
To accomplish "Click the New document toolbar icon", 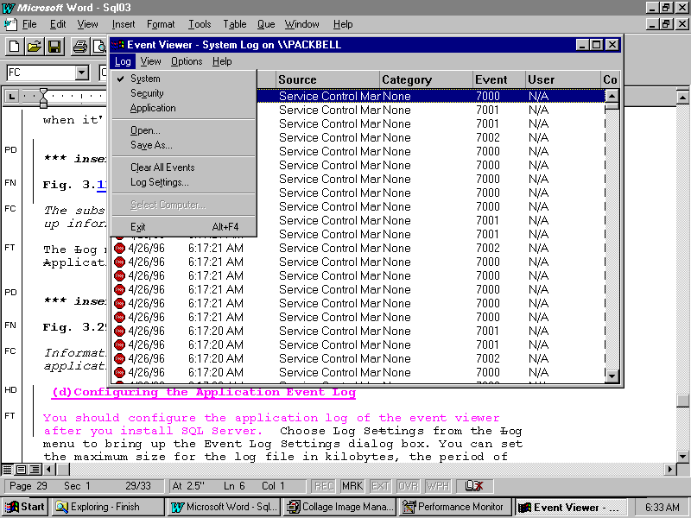I will (x=15, y=47).
